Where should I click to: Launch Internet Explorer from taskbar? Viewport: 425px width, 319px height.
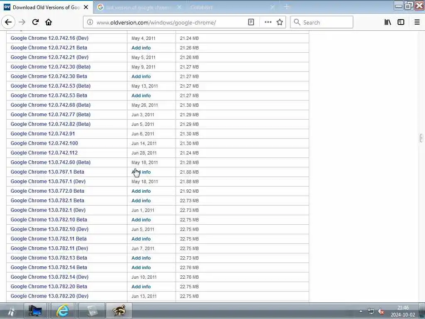62,311
